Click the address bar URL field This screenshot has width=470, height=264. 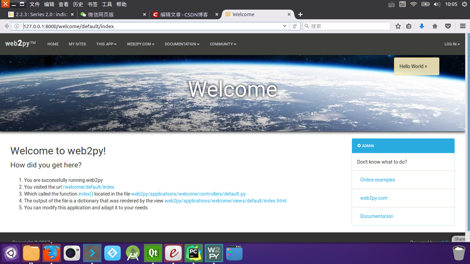(x=151, y=26)
